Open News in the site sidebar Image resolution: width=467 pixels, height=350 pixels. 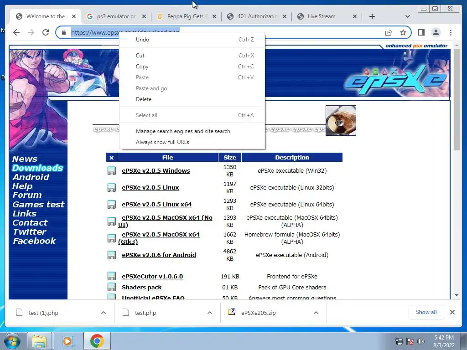25,159
